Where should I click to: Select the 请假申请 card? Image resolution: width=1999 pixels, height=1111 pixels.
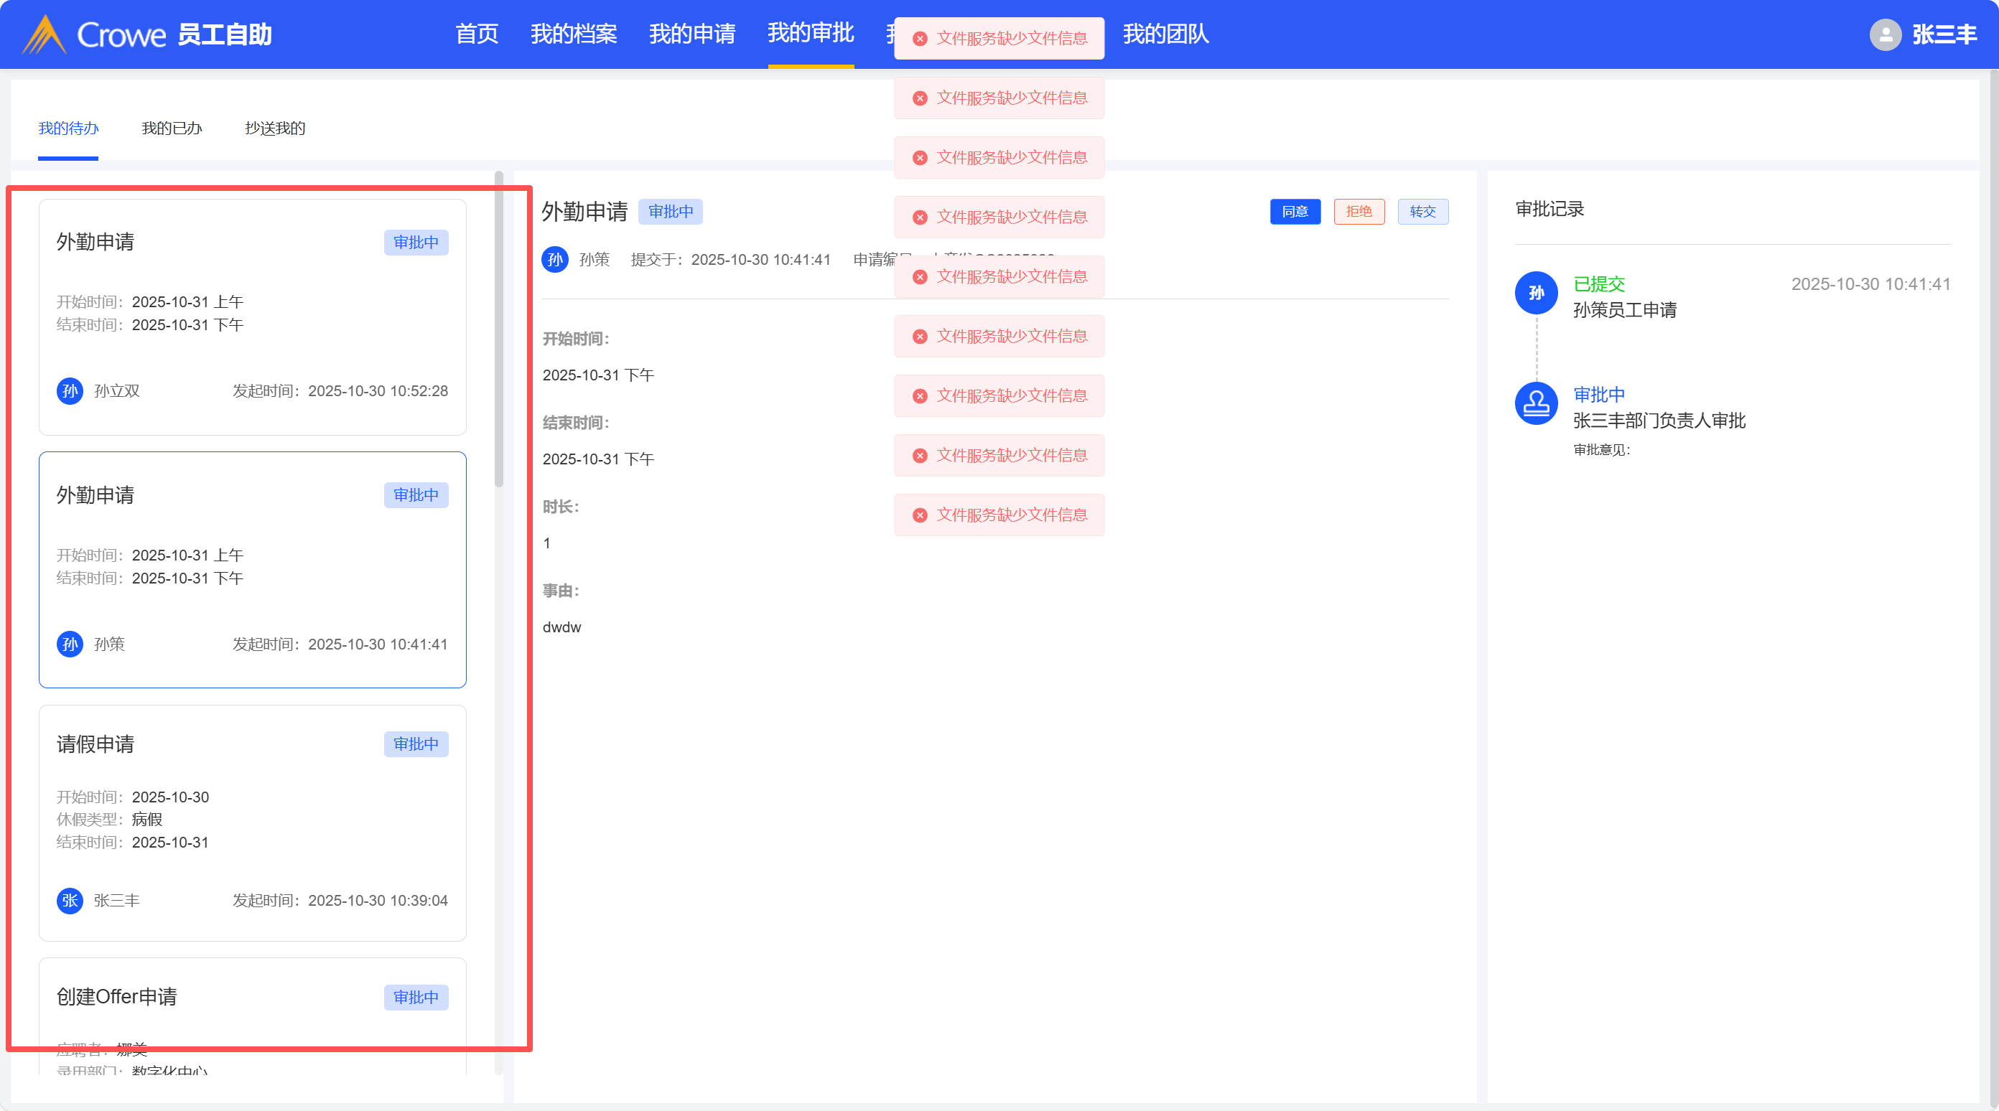(x=252, y=822)
